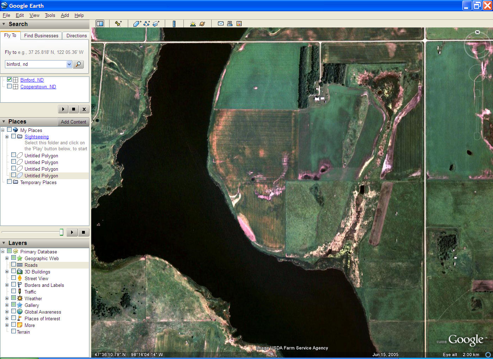Click the Weather sun layer icon

point(20,298)
